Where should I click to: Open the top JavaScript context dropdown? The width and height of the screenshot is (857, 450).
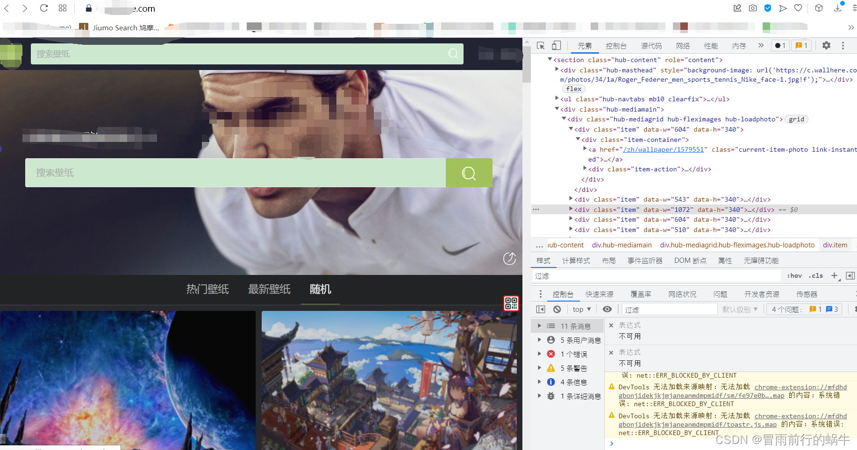pyautogui.click(x=582, y=309)
